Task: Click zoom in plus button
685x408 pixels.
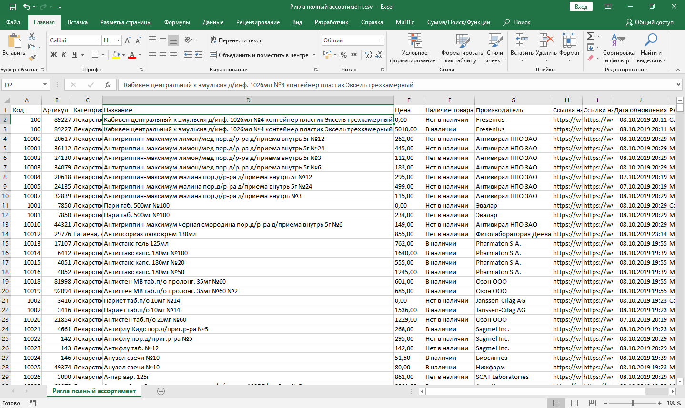Action: coord(660,403)
